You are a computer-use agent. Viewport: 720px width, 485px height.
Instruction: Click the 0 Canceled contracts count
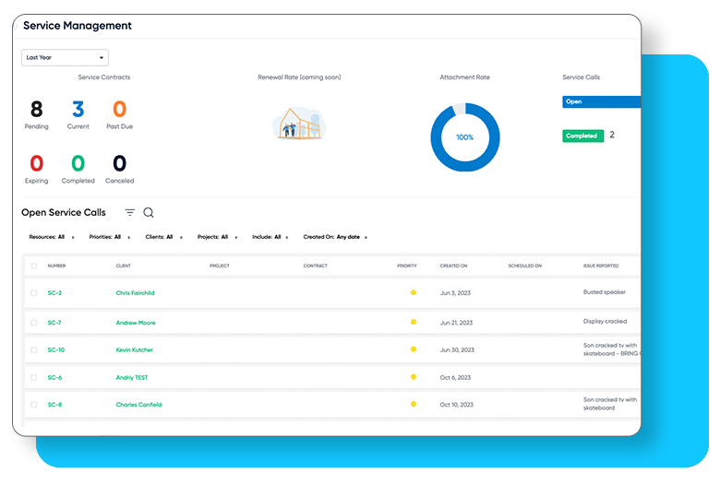coord(119,163)
